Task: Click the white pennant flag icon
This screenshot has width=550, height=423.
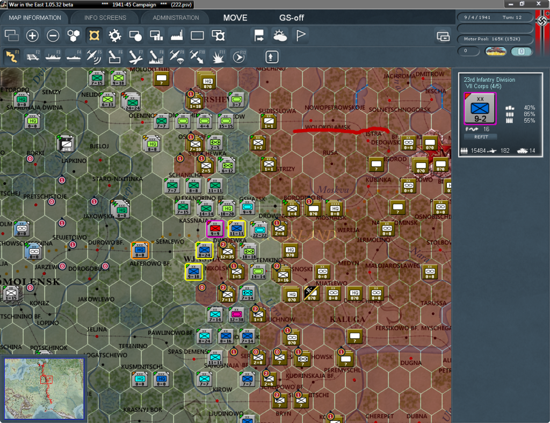Action: point(301,35)
